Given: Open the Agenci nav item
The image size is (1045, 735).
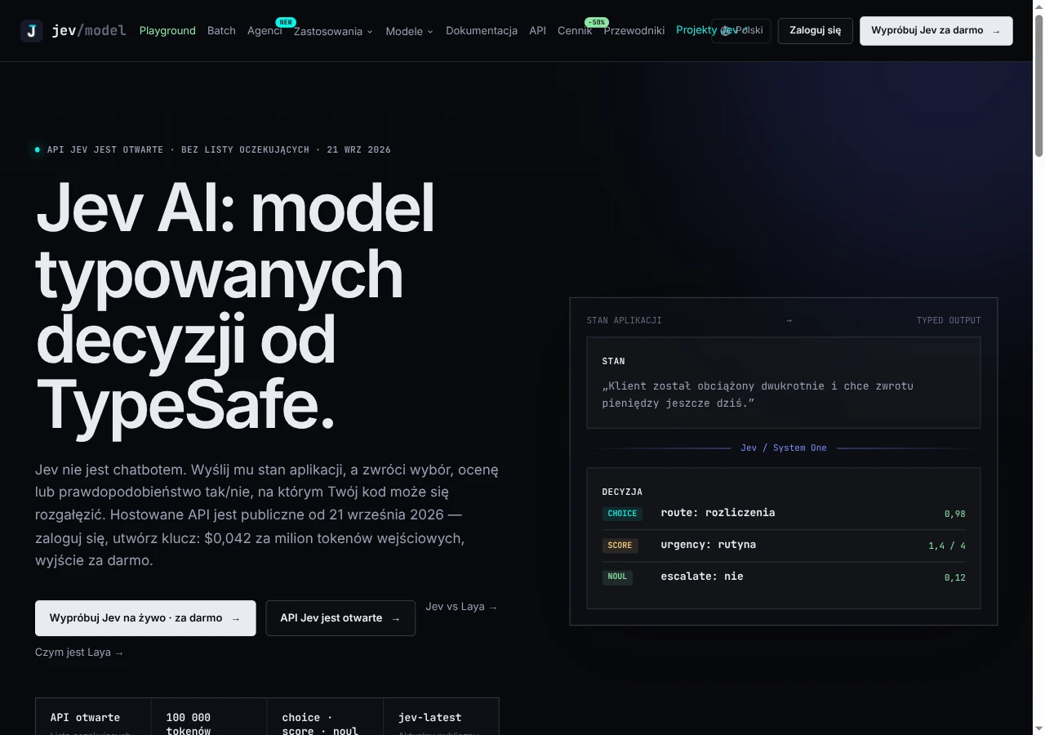Looking at the screenshot, I should point(265,30).
